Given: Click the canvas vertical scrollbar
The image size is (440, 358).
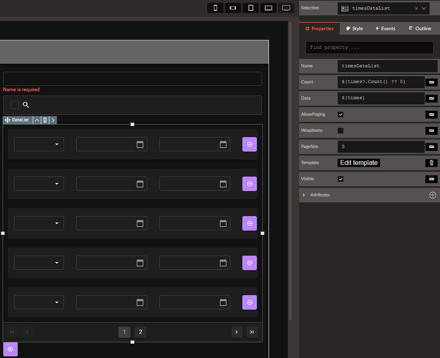Looking at the screenshot, I should (x=290, y=171).
